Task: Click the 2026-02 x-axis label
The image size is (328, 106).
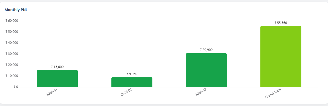Action: coord(126,92)
